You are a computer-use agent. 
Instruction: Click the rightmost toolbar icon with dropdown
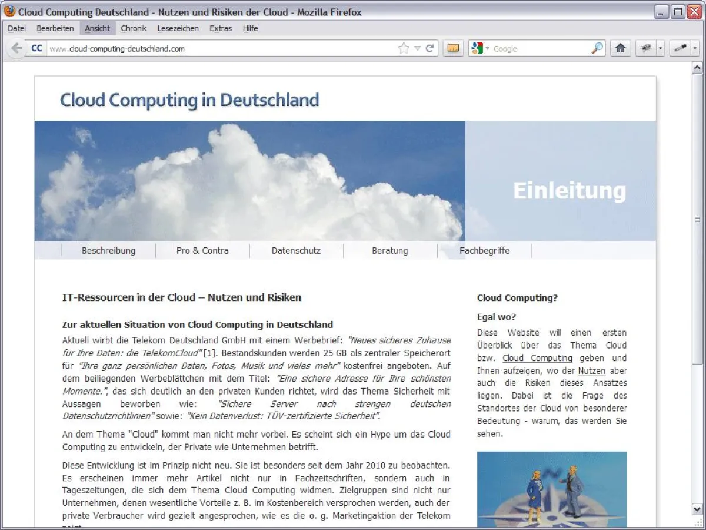[x=680, y=48]
